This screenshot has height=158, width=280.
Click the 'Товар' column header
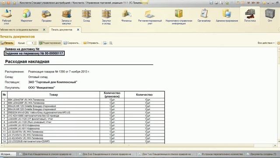tap(53, 95)
